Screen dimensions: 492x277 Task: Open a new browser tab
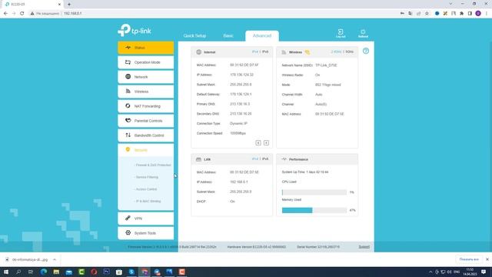pyautogui.click(x=69, y=4)
